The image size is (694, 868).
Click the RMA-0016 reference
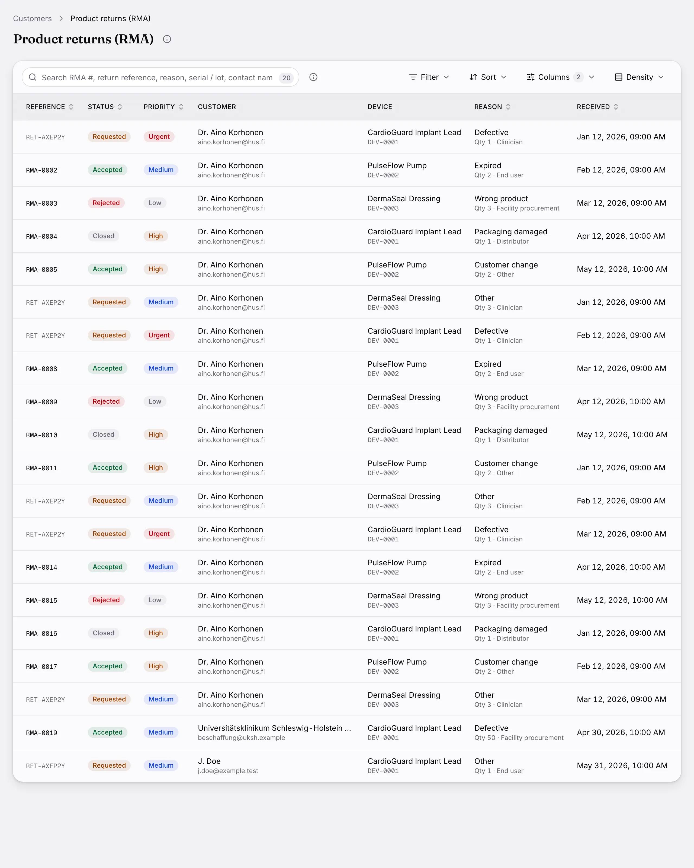point(41,634)
